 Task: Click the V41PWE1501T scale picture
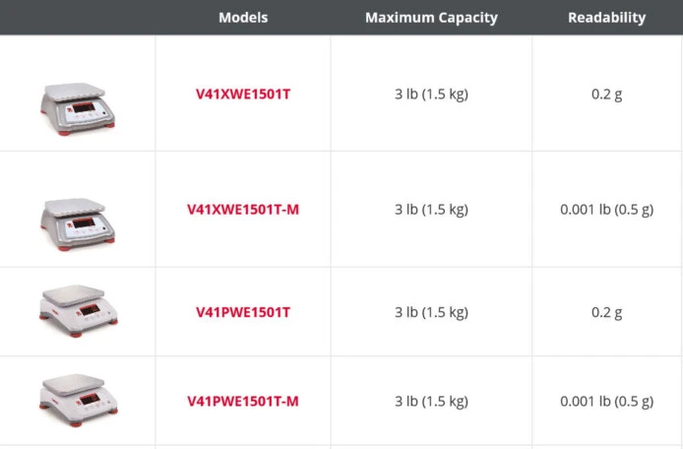(78, 306)
